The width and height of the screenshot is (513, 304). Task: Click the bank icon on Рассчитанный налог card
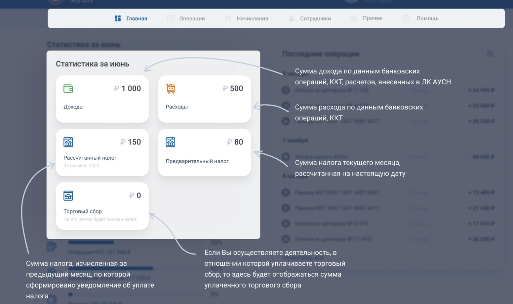(x=68, y=142)
